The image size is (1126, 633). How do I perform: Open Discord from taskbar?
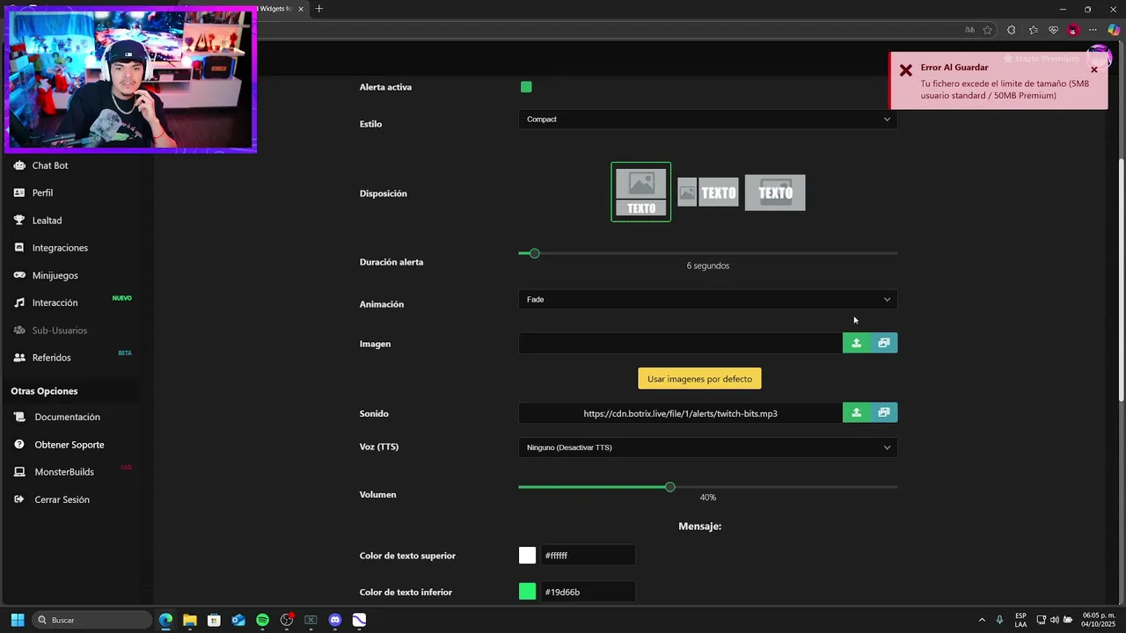334,620
